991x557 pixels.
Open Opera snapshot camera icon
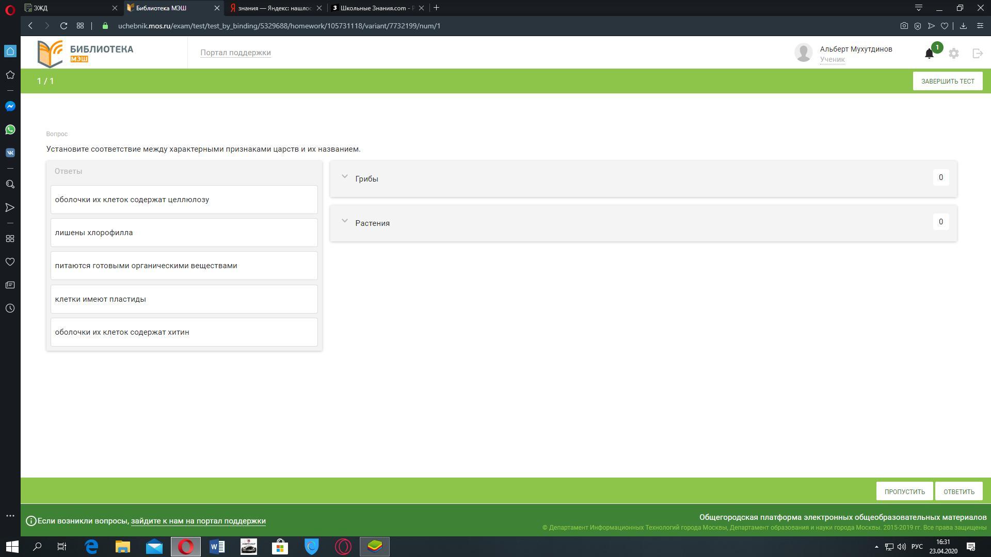coord(904,26)
